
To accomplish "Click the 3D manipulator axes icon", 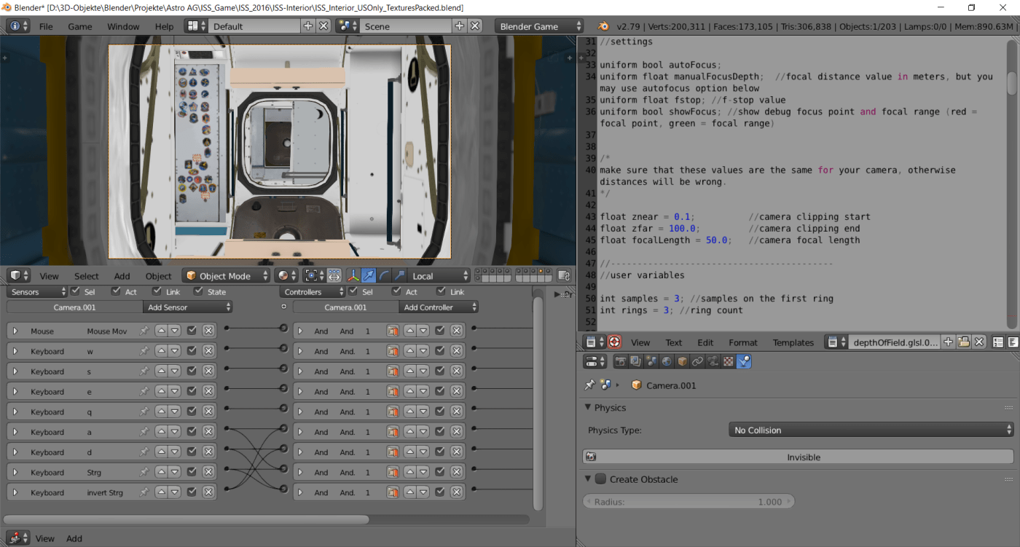I will [x=353, y=276].
